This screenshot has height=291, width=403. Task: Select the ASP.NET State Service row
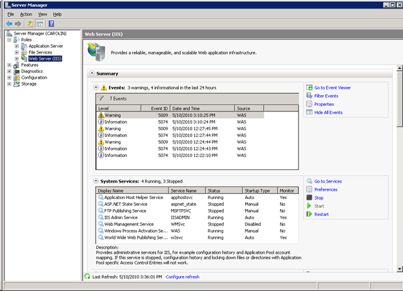point(197,204)
